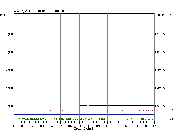Select the 05:00 CET row label
Viewport: 176px width, 133px height.
coord(8,88)
